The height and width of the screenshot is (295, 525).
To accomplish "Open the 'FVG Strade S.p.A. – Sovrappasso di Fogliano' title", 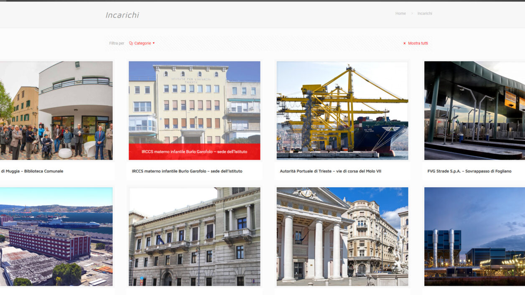I will pyautogui.click(x=469, y=171).
